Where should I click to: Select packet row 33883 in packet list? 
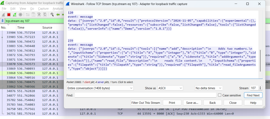(x=32, y=46)
